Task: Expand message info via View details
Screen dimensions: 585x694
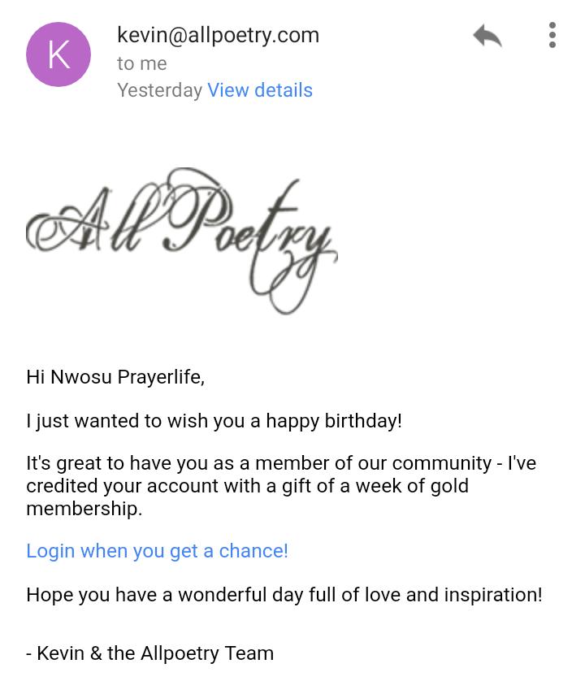Action: pos(260,90)
